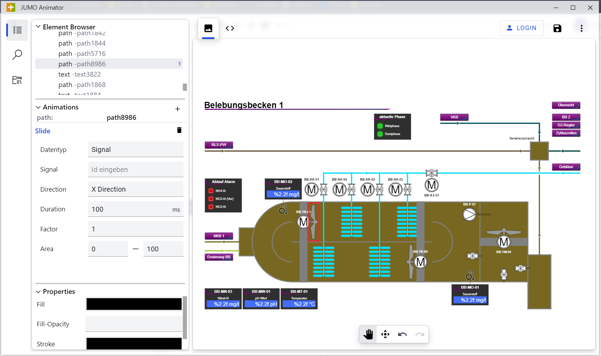Open the library sidebar icon
This screenshot has height=356, width=601.
coord(17,80)
